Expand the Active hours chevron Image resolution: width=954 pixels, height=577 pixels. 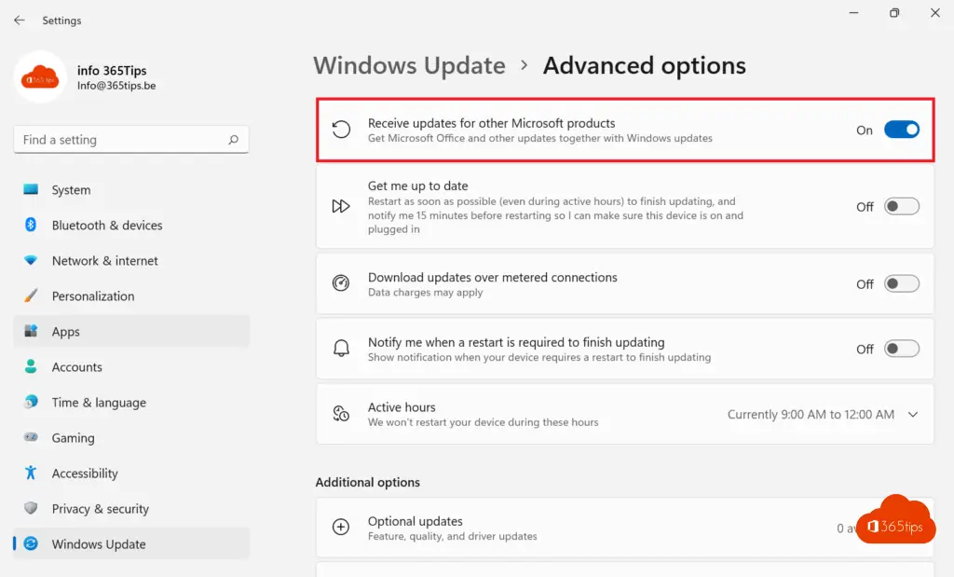[912, 415]
